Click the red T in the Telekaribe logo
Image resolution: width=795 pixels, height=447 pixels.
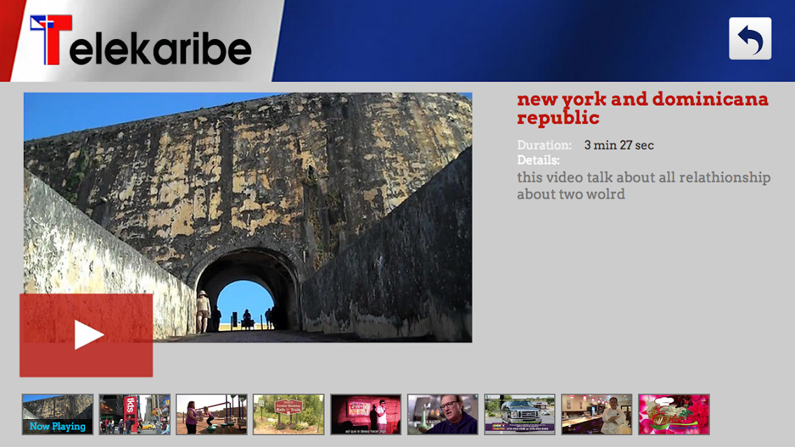pyautogui.click(x=51, y=40)
